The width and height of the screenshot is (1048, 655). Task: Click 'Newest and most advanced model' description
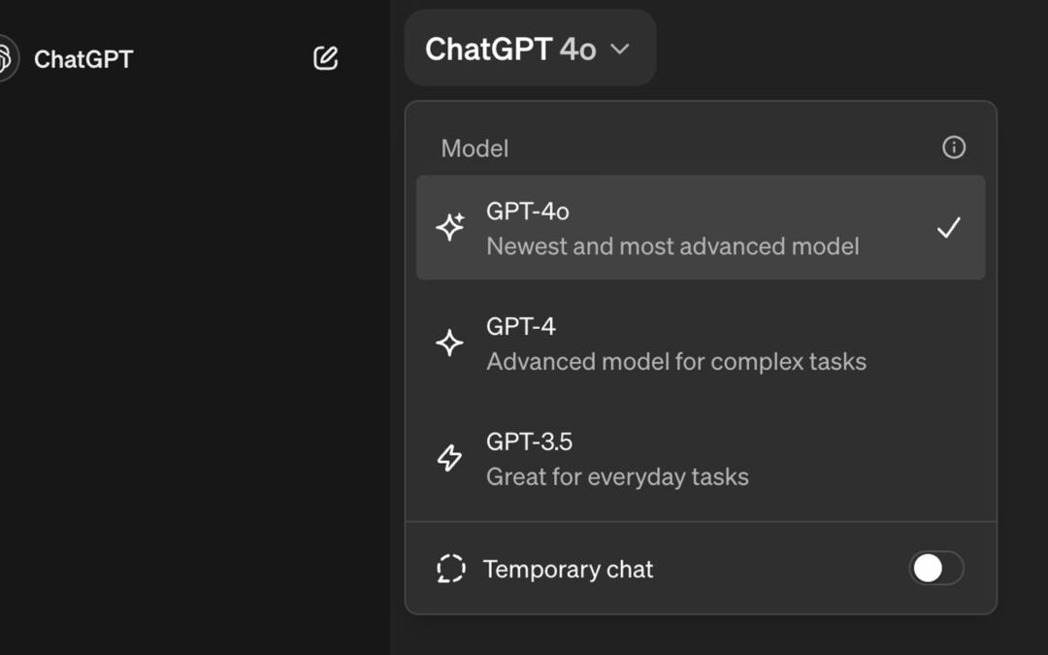point(672,246)
